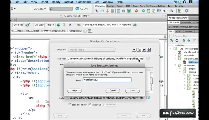Insert a Horizontal Rule
Viewport: 209px width, 120px height.
[113, 11]
